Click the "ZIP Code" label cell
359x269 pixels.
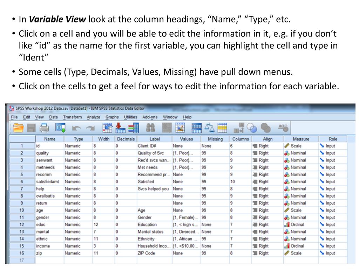click(x=155, y=253)
